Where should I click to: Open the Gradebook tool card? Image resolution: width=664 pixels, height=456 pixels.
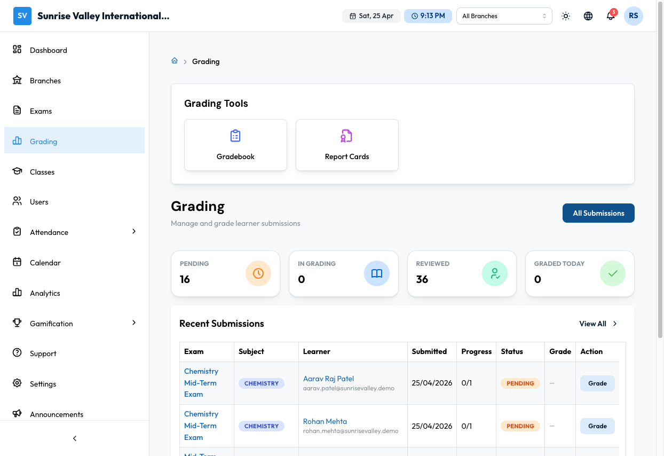235,145
